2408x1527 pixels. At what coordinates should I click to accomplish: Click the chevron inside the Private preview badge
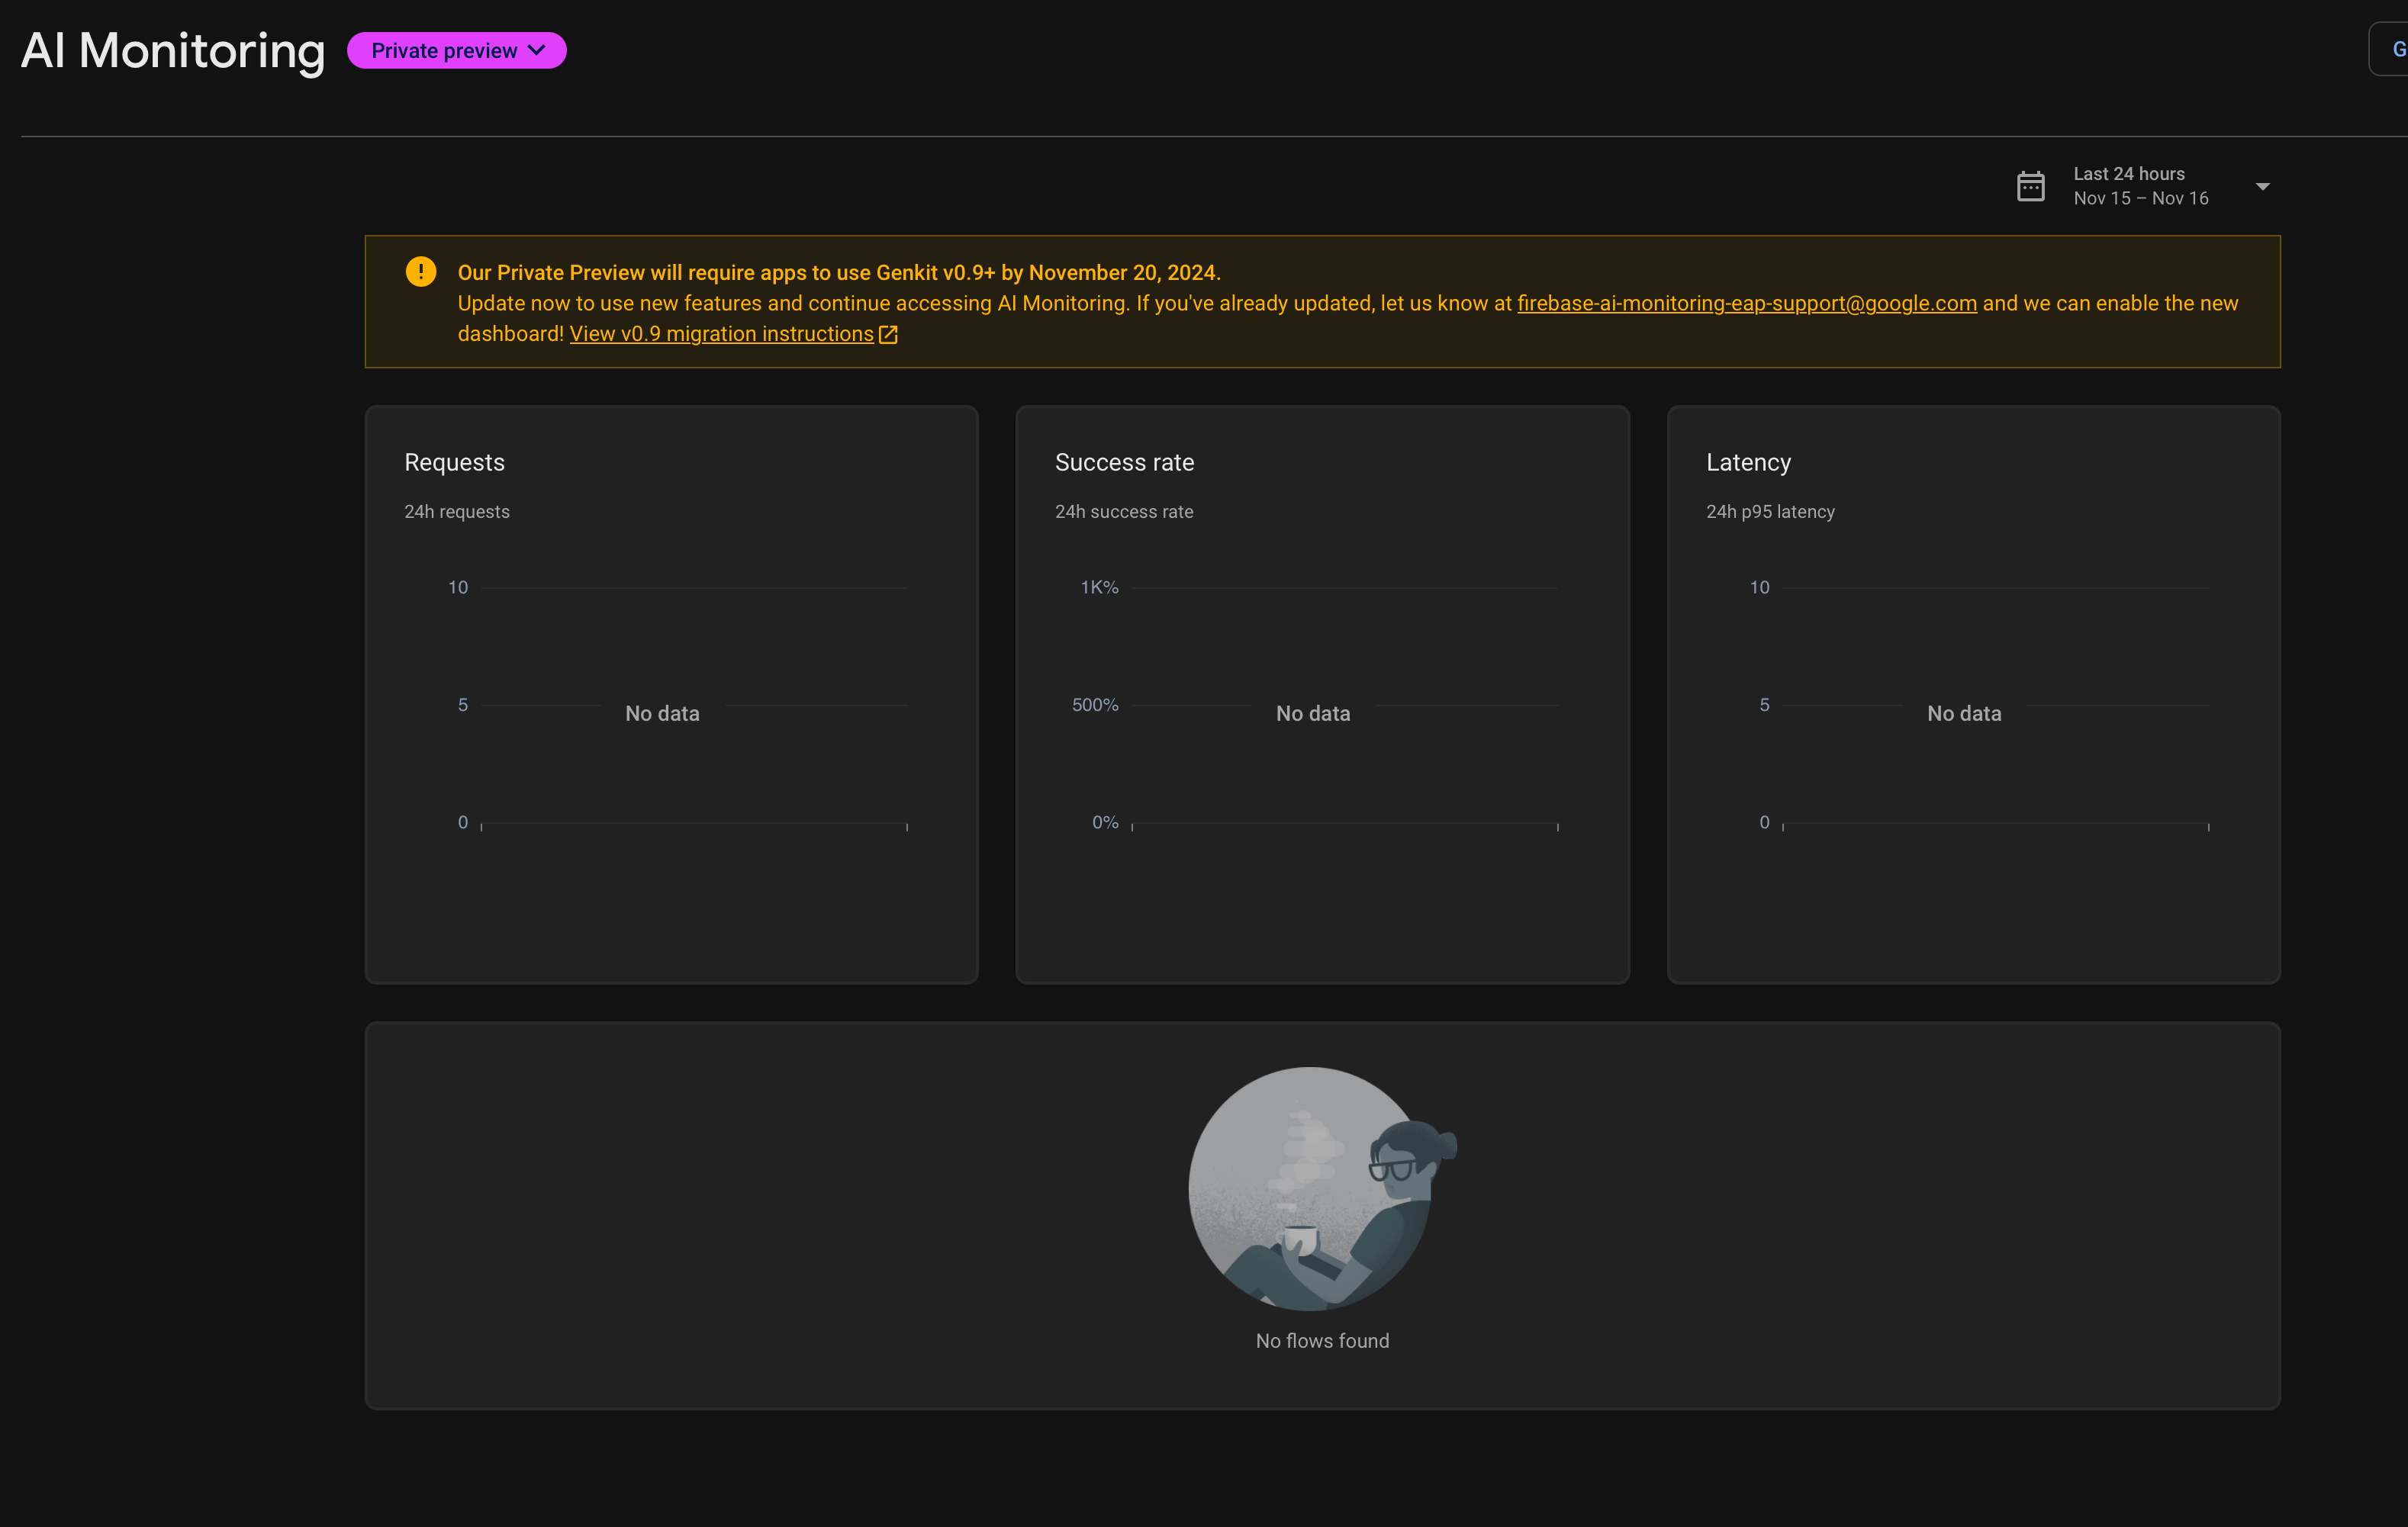click(x=537, y=50)
